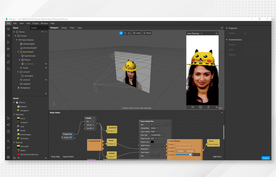Toggle Visible checkbox on faceMesh0 patch
The image size is (276, 177).
115,131
